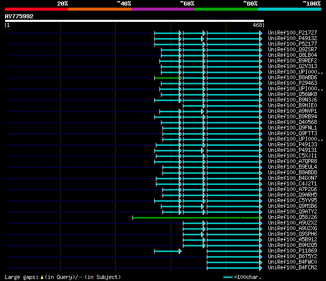Select hit label UniRef100_B9EUL4

[292, 167]
